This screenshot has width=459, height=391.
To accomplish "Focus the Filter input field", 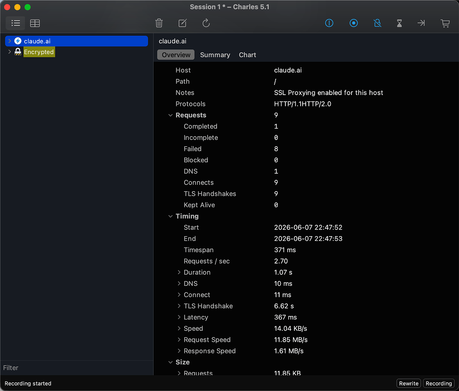I will pyautogui.click(x=77, y=368).
